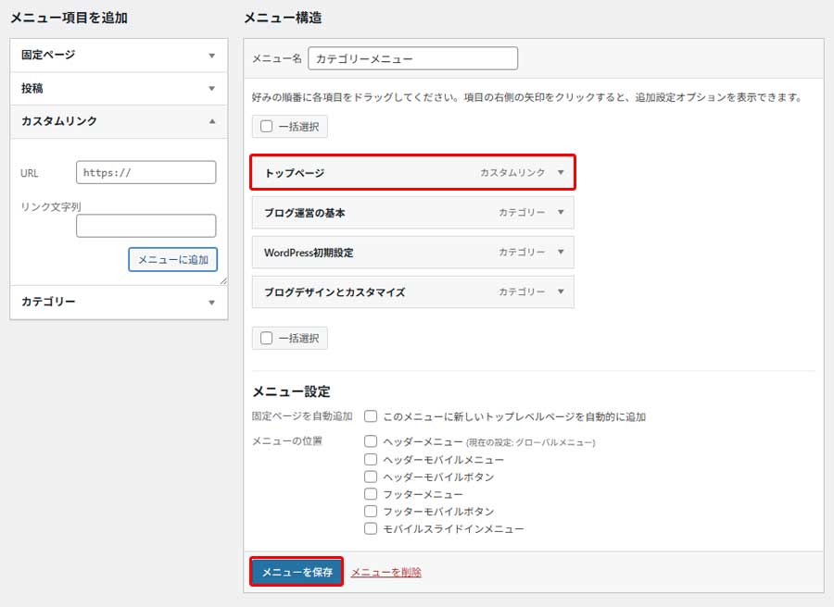Open options arrow on ブログ運営の基本 item
Image resolution: width=834 pixels, height=607 pixels.
[x=560, y=212]
